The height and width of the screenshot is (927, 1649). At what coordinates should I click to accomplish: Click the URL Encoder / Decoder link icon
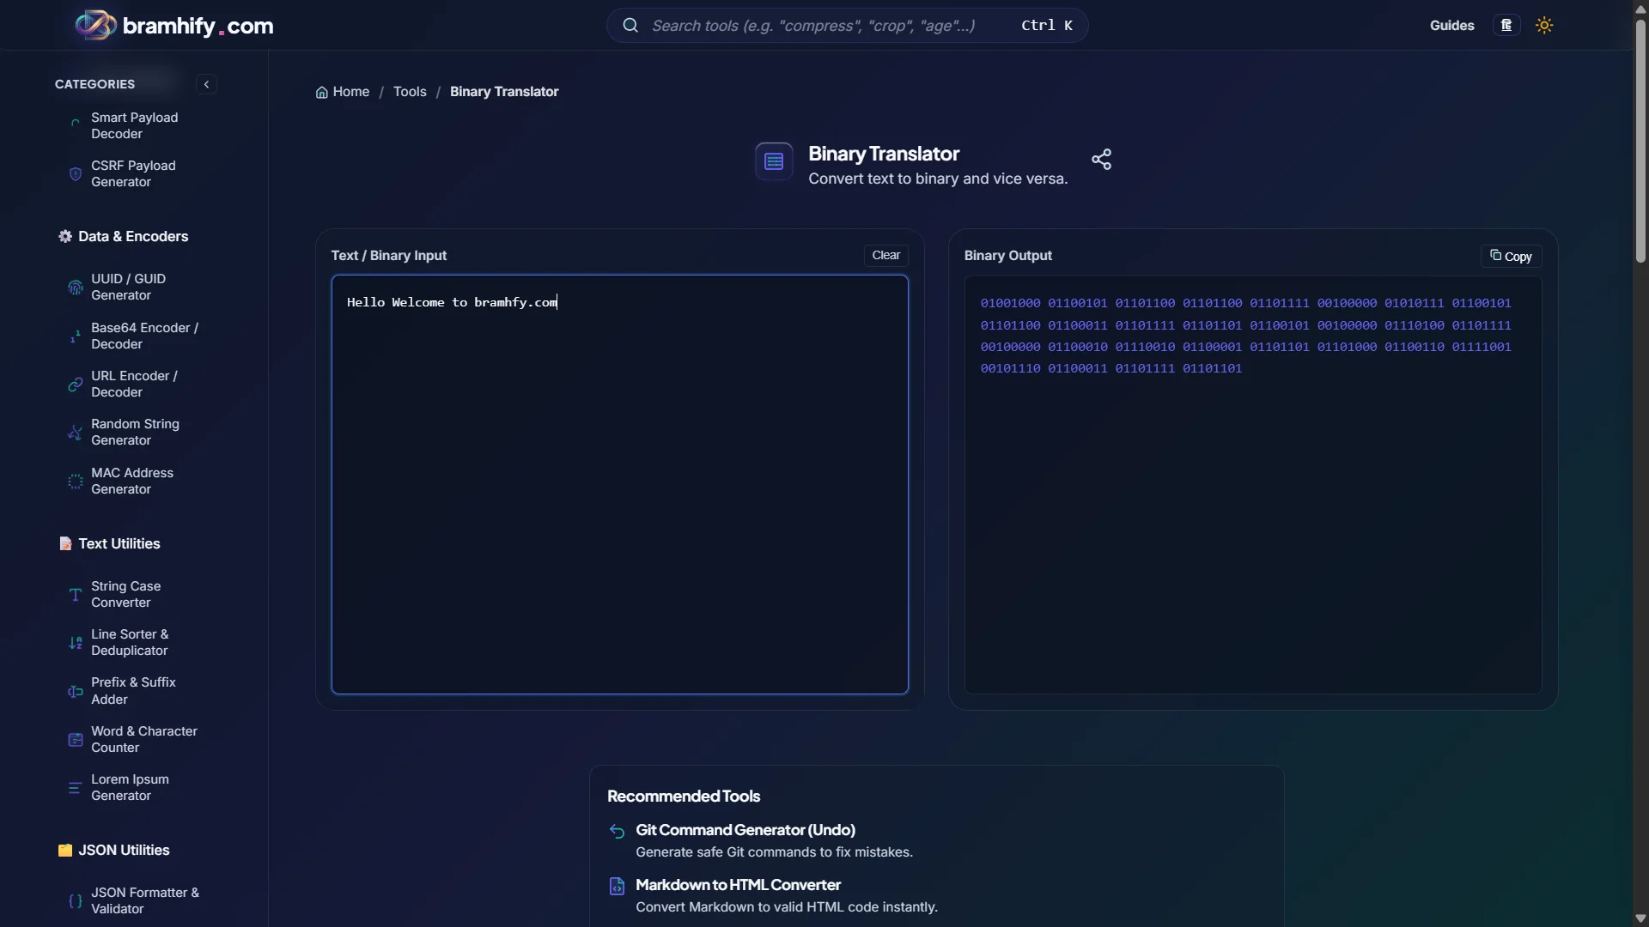point(76,385)
